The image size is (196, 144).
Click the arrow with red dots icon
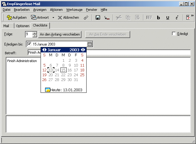click(107, 18)
